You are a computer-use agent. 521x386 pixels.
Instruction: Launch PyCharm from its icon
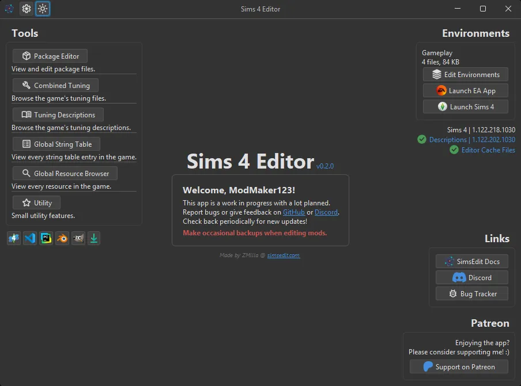[46, 238]
